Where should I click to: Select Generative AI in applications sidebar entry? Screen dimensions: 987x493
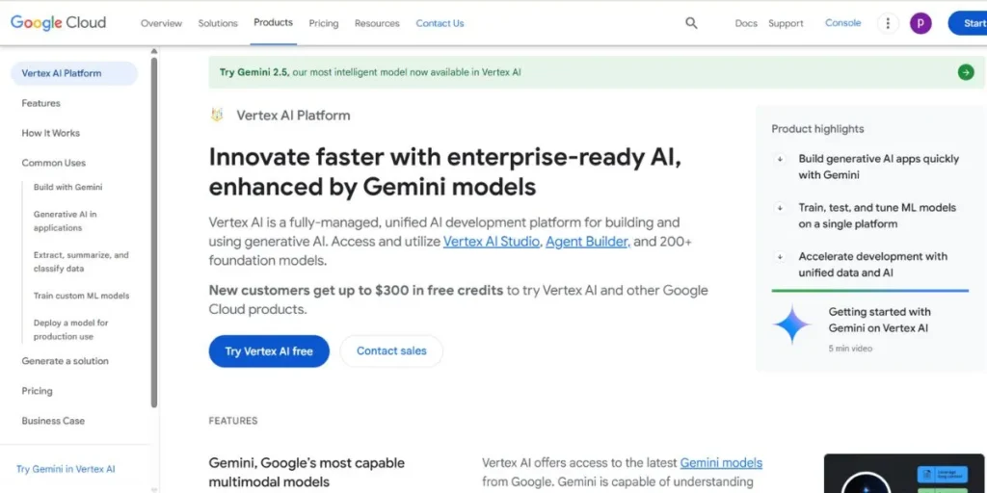pyautogui.click(x=66, y=221)
